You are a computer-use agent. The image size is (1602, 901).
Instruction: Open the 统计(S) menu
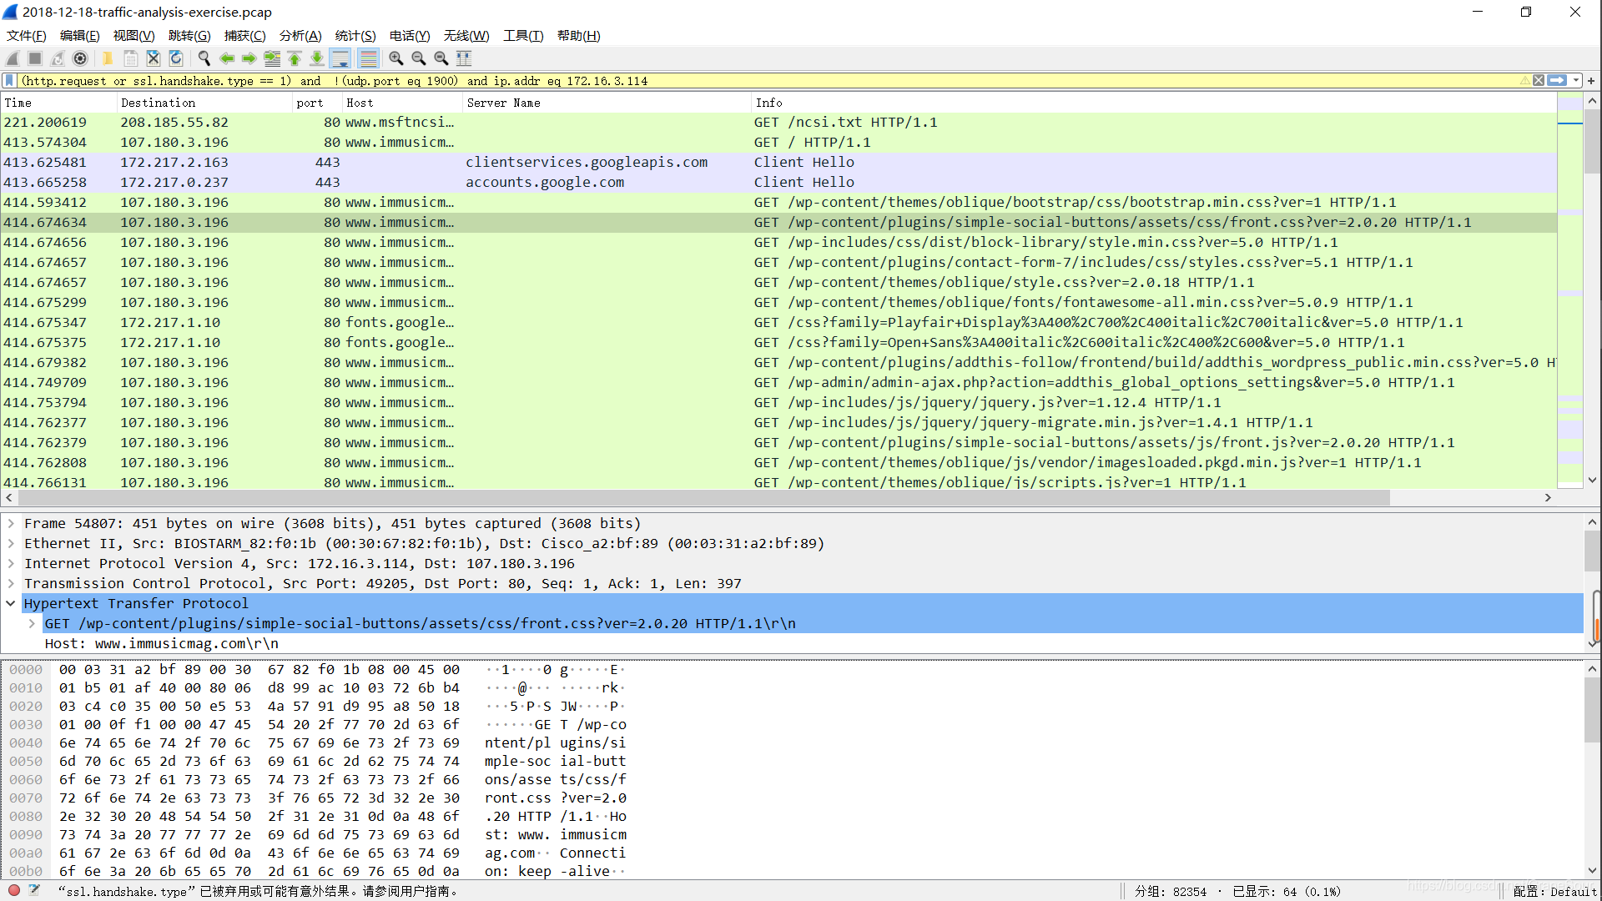point(355,36)
